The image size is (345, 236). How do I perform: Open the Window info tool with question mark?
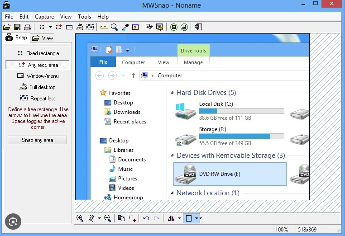pos(135,27)
